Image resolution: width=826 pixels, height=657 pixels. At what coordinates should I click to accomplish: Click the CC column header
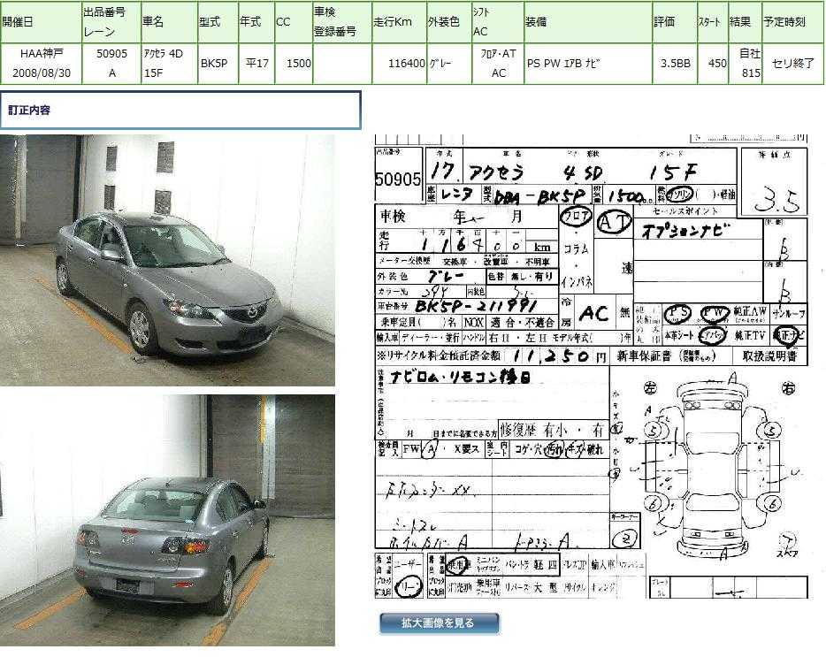click(294, 21)
